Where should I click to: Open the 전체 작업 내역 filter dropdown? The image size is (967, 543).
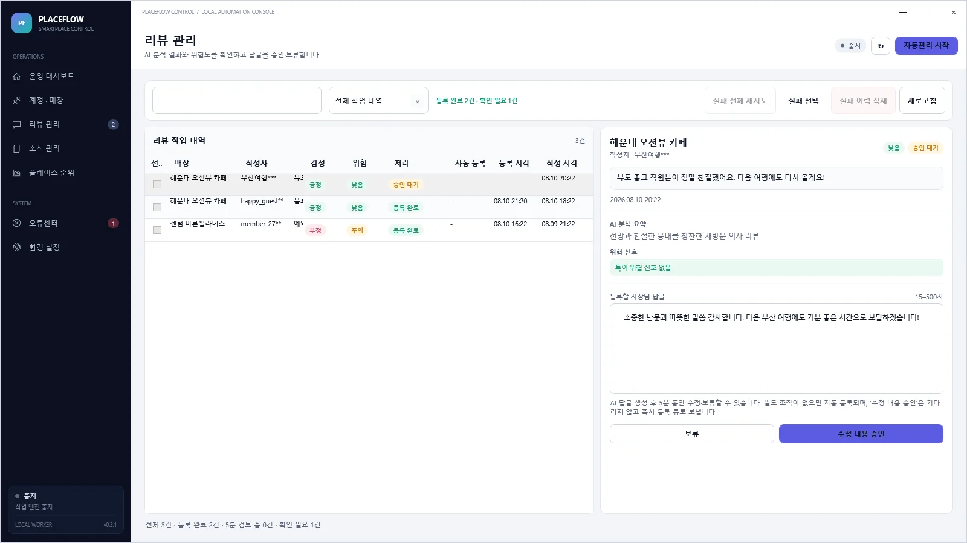click(x=378, y=101)
